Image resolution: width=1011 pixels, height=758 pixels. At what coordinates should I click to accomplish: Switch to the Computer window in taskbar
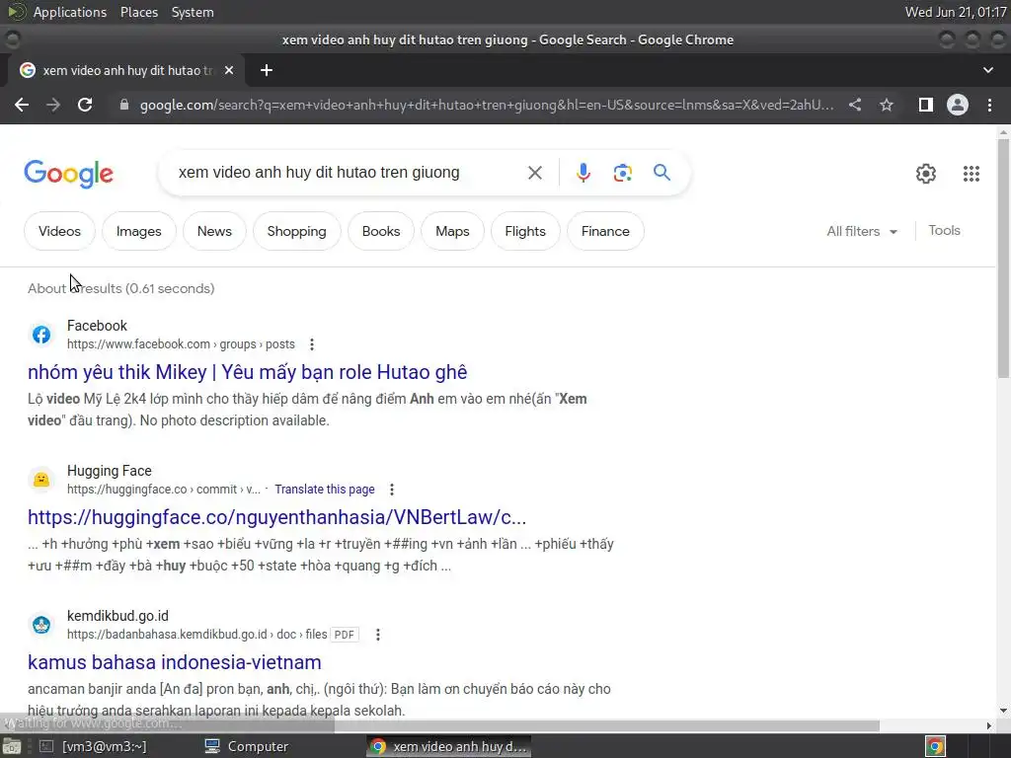click(x=246, y=746)
